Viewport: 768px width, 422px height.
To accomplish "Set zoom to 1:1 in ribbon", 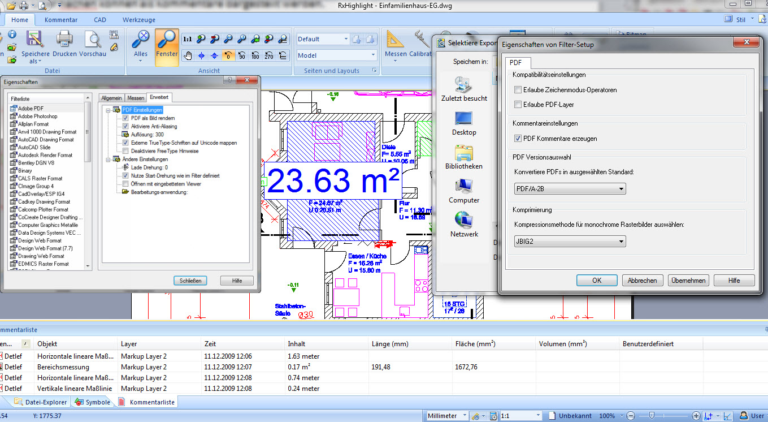I will click(187, 39).
